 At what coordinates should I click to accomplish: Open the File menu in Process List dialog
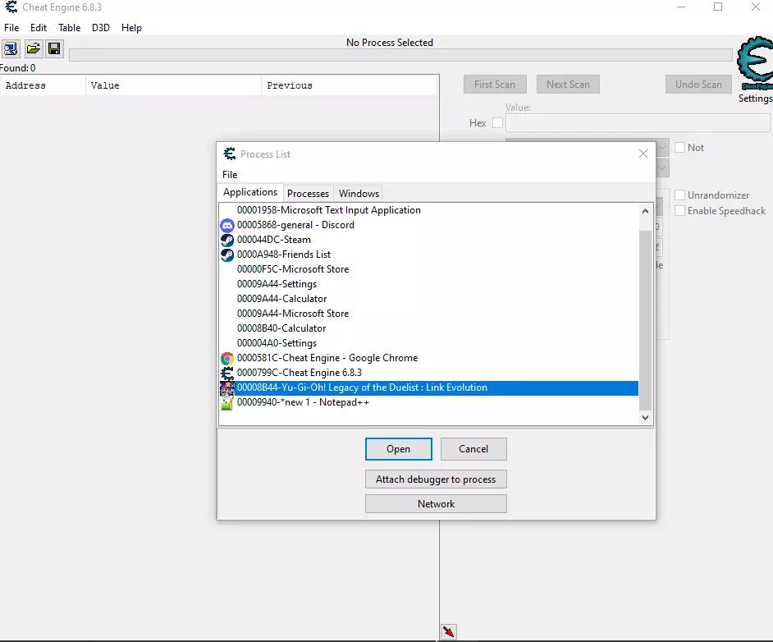(230, 175)
